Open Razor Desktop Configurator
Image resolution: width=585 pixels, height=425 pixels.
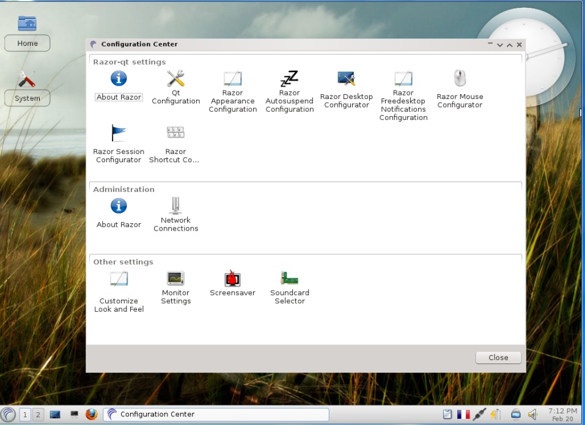click(346, 89)
